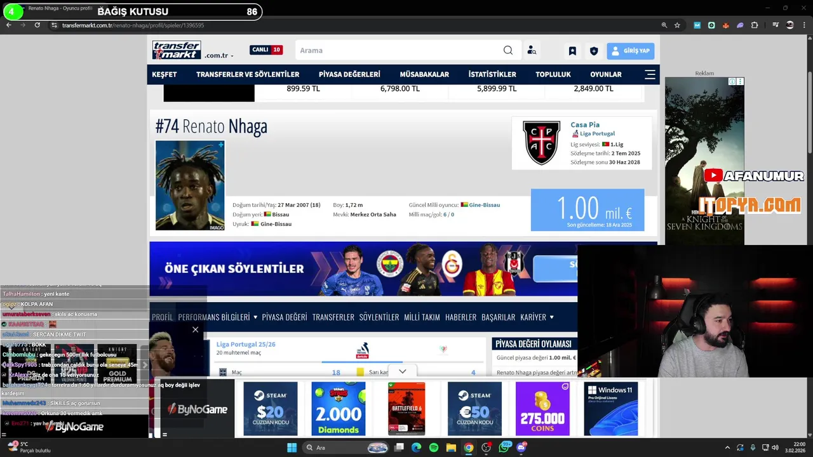
Task: Select the PİYASA DEĞERİ tab
Action: pos(285,317)
